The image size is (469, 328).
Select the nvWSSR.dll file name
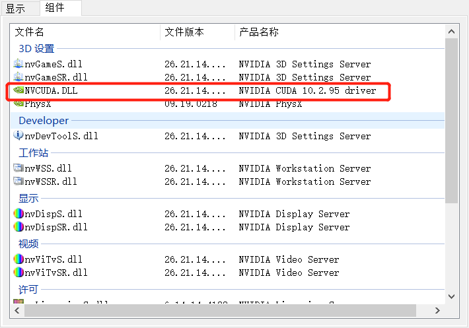51,181
